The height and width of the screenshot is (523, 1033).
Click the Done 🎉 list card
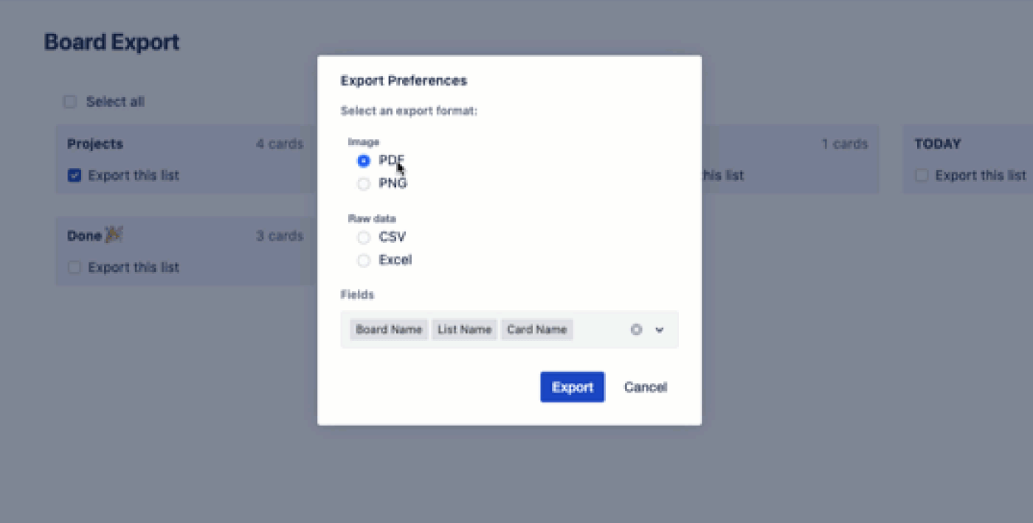pyautogui.click(x=184, y=250)
